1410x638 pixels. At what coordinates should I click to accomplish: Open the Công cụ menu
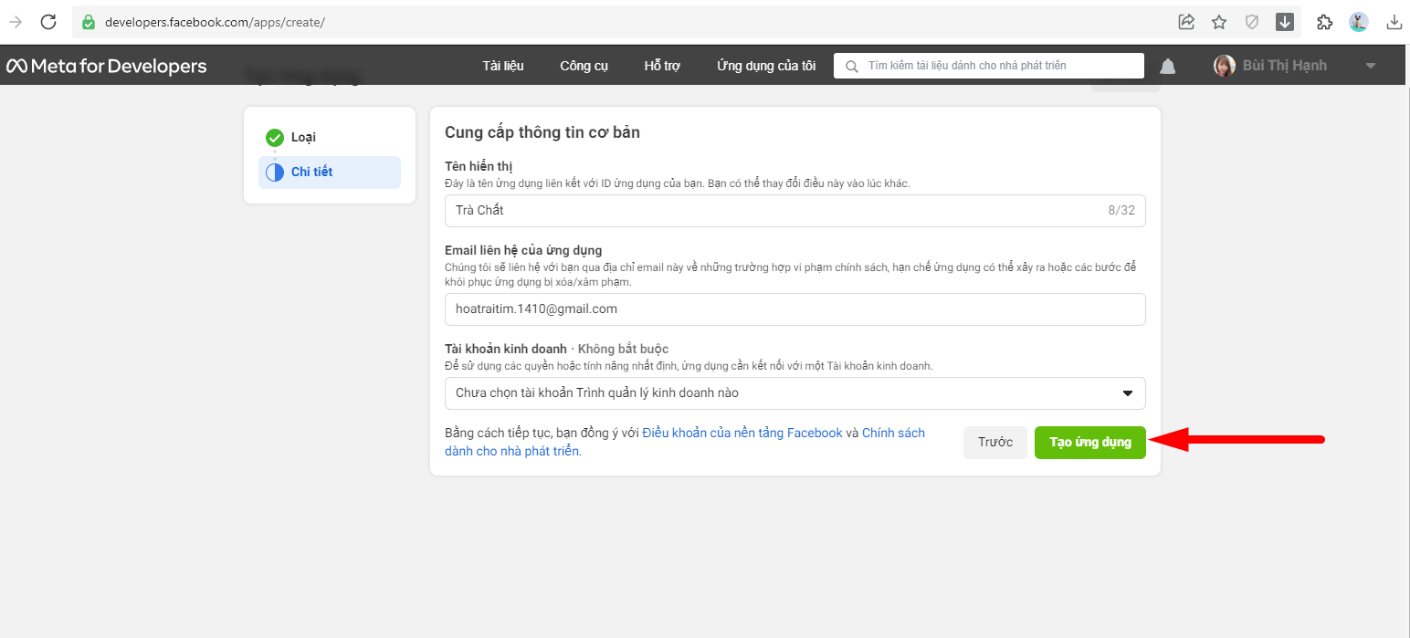click(x=584, y=66)
